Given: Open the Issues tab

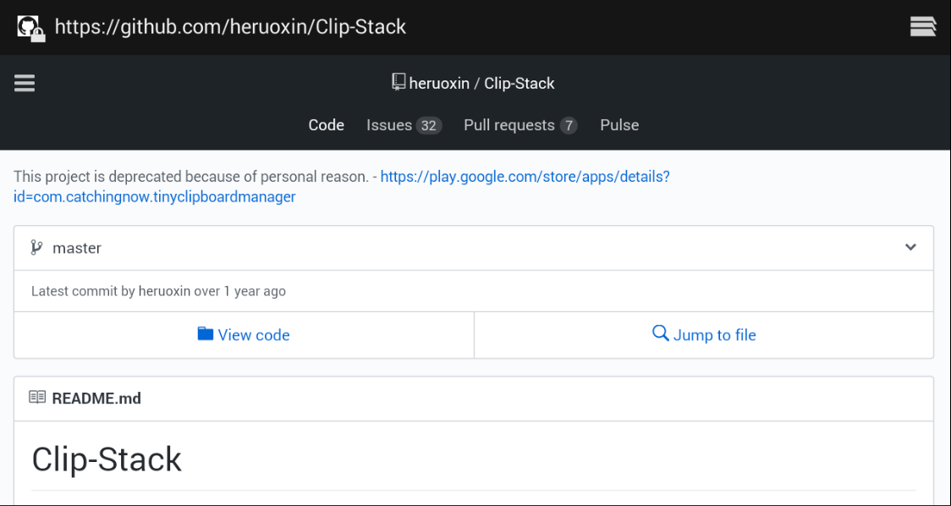Looking at the screenshot, I should click(x=404, y=125).
